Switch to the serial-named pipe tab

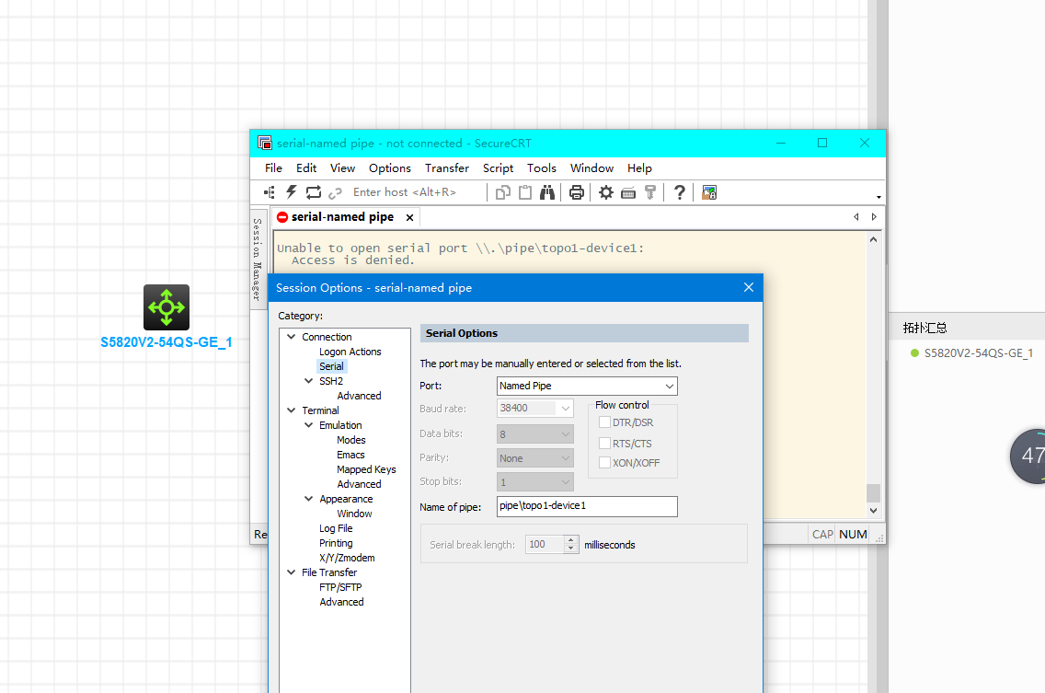(x=342, y=217)
